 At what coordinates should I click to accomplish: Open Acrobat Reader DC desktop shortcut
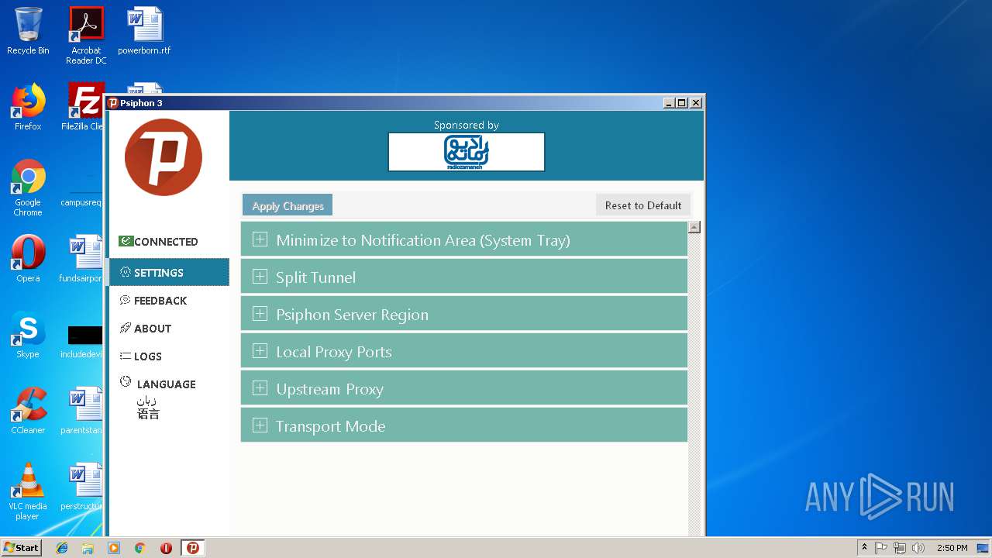[x=86, y=36]
